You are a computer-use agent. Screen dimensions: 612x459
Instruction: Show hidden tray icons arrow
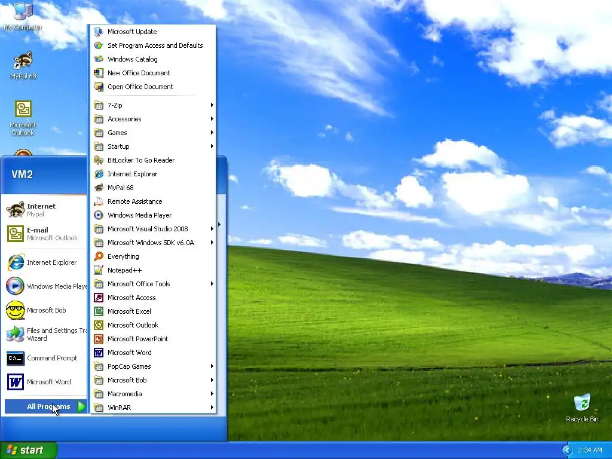567,451
